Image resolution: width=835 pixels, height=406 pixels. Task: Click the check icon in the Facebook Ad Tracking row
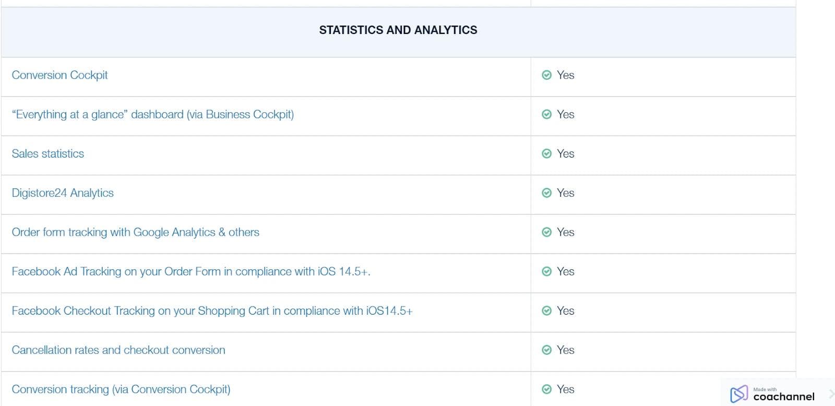point(546,271)
